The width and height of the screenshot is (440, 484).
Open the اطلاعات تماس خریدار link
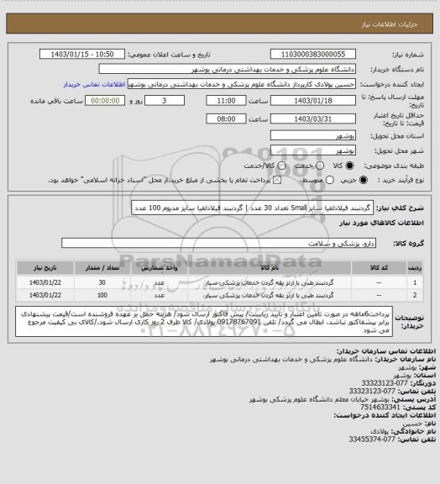click(94, 84)
